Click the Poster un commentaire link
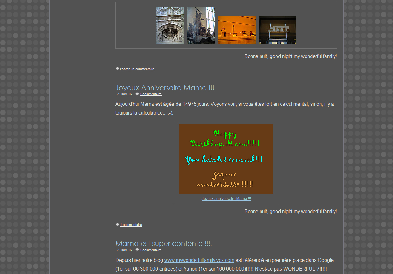The image size is (393, 274). pos(137,69)
